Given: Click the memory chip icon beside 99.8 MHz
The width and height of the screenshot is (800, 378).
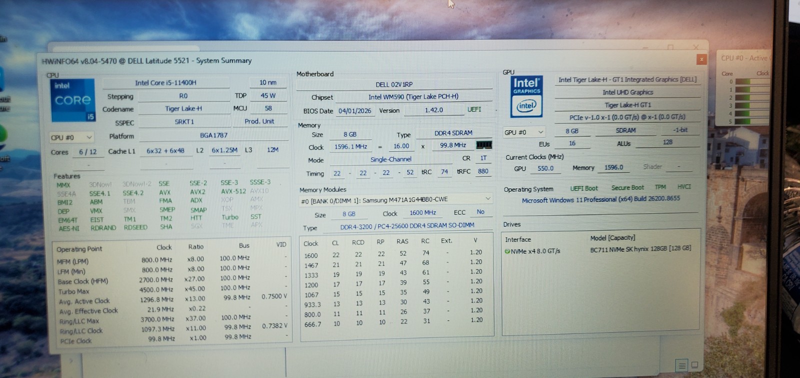Looking at the screenshot, I should 483,145.
